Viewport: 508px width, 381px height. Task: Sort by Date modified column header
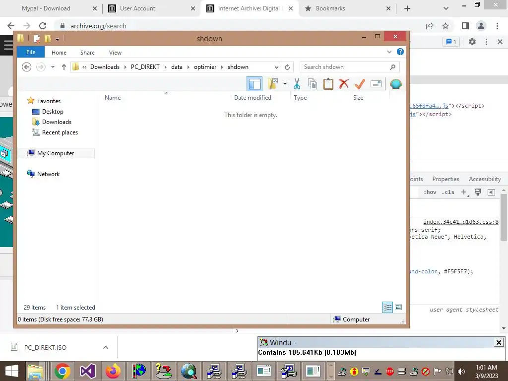253,98
